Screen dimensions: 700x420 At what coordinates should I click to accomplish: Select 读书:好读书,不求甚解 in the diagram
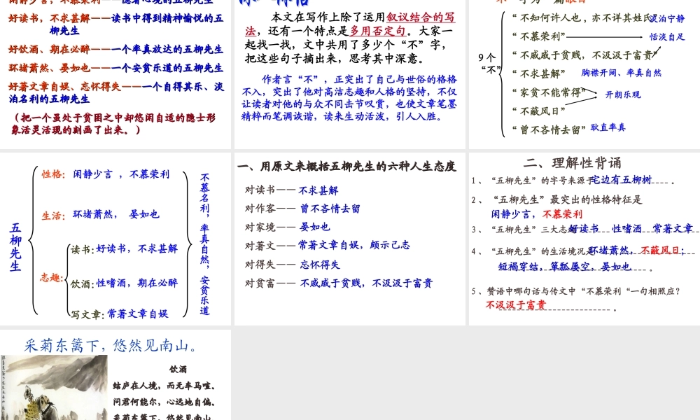pyautogui.click(x=124, y=248)
